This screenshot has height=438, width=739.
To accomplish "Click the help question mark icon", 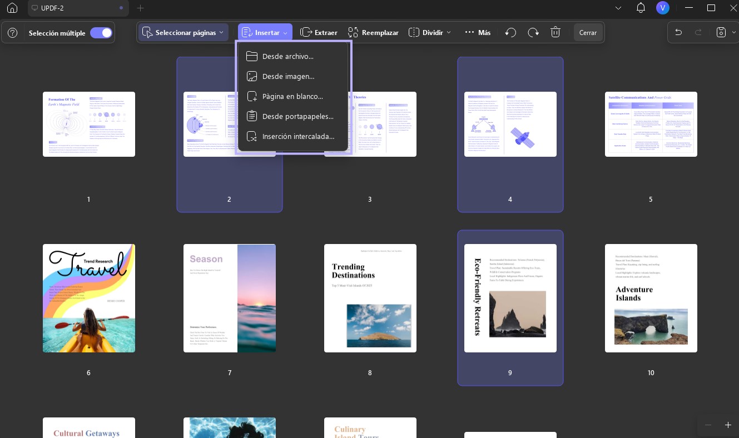I will (x=13, y=33).
